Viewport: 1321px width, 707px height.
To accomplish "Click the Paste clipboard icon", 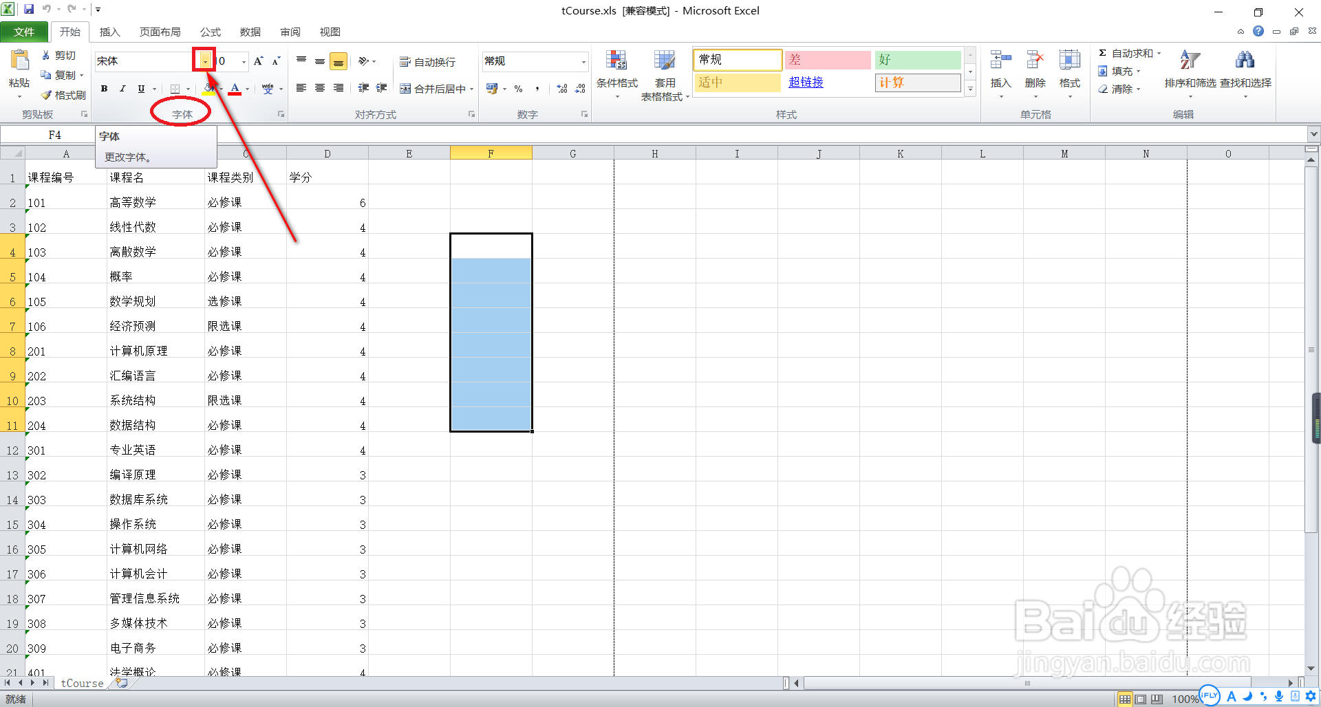I will [x=19, y=61].
